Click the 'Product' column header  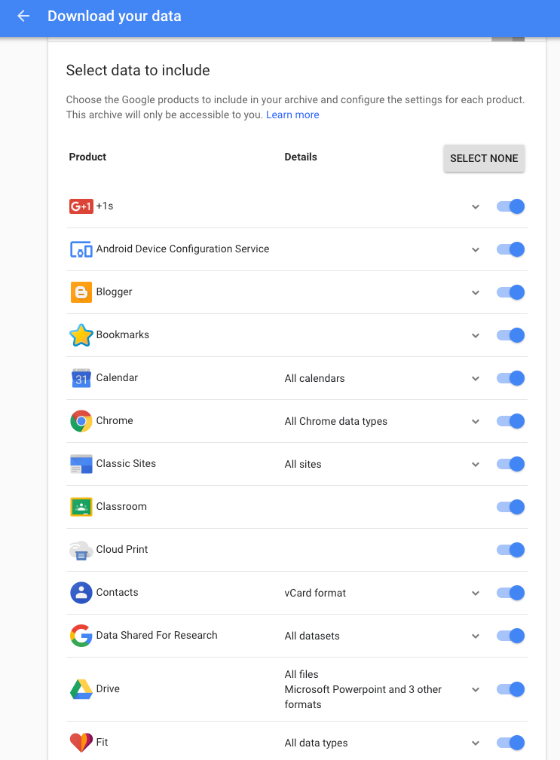87,157
